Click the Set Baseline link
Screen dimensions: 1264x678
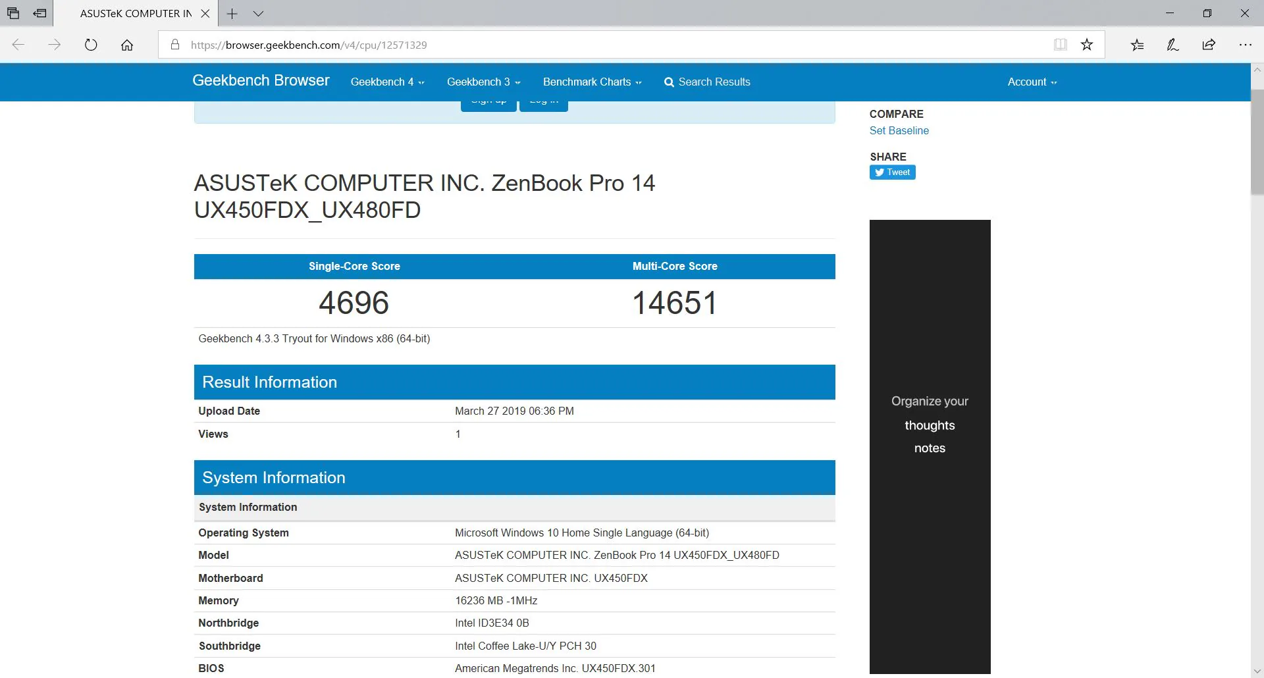(899, 130)
